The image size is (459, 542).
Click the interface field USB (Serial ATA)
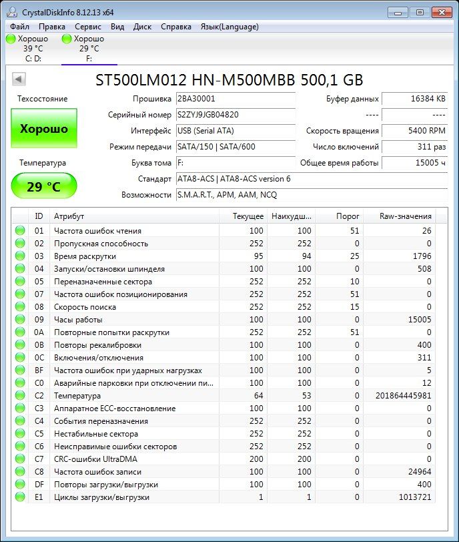(236, 131)
